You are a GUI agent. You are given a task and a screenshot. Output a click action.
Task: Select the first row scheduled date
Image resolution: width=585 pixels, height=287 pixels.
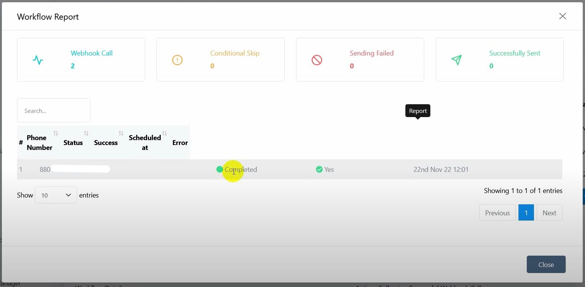(x=441, y=170)
